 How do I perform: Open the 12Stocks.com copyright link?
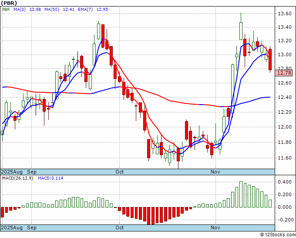278,235
